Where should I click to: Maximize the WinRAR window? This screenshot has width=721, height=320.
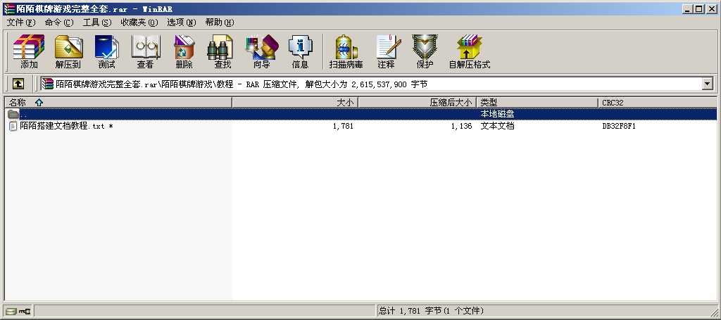[x=699, y=8]
